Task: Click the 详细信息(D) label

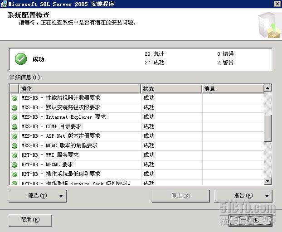Action: [26, 77]
